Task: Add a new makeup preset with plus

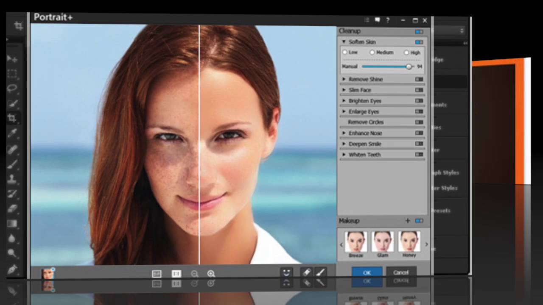Action: pos(408,221)
